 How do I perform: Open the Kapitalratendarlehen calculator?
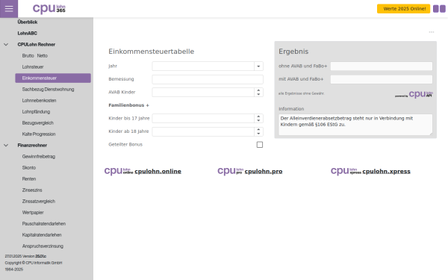(x=42, y=235)
